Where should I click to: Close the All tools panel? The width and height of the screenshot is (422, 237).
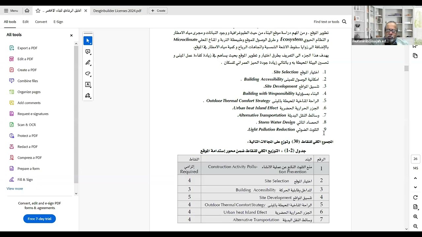[x=71, y=35]
